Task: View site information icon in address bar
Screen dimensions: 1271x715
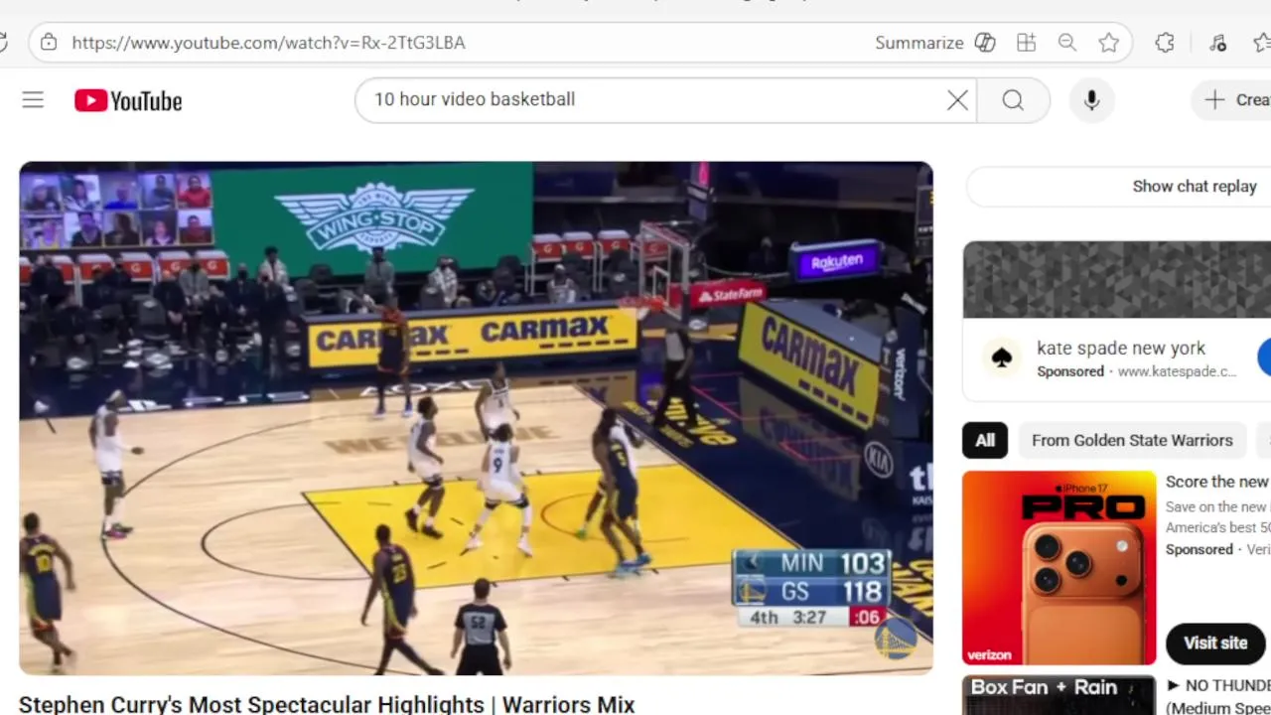Action: tap(49, 43)
